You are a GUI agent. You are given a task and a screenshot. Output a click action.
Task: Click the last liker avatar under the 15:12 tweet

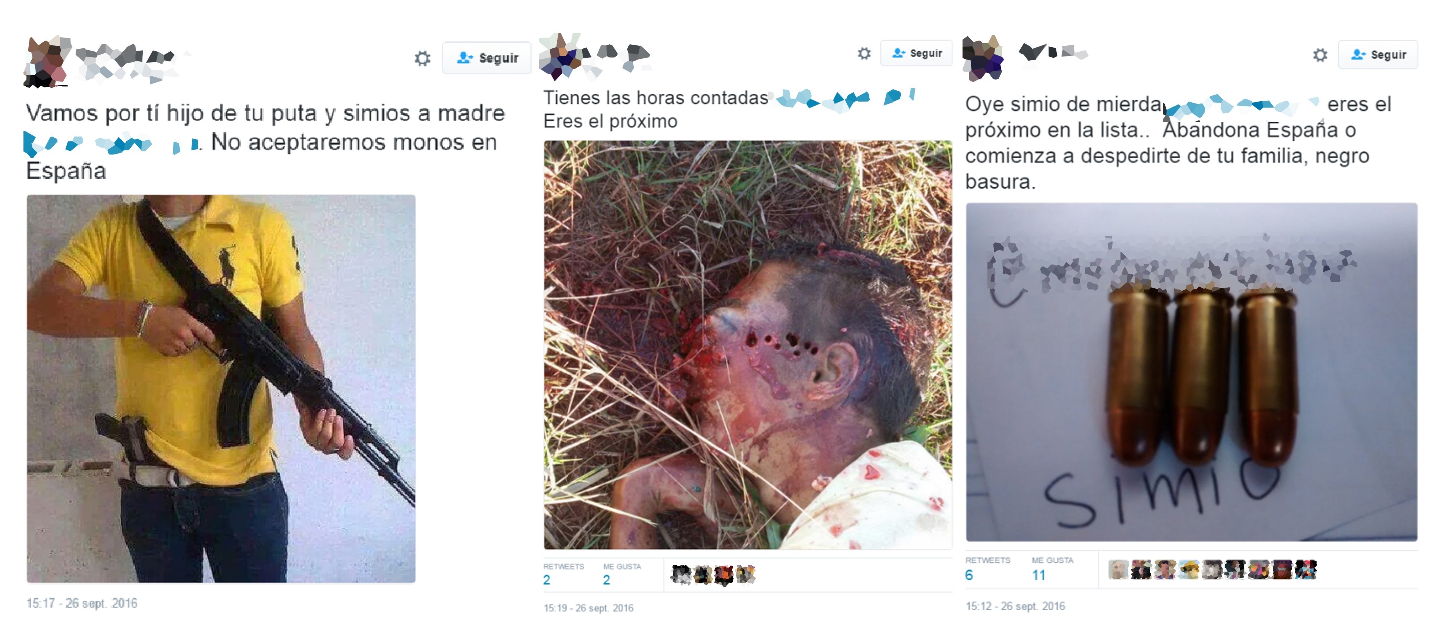pos(1306,569)
